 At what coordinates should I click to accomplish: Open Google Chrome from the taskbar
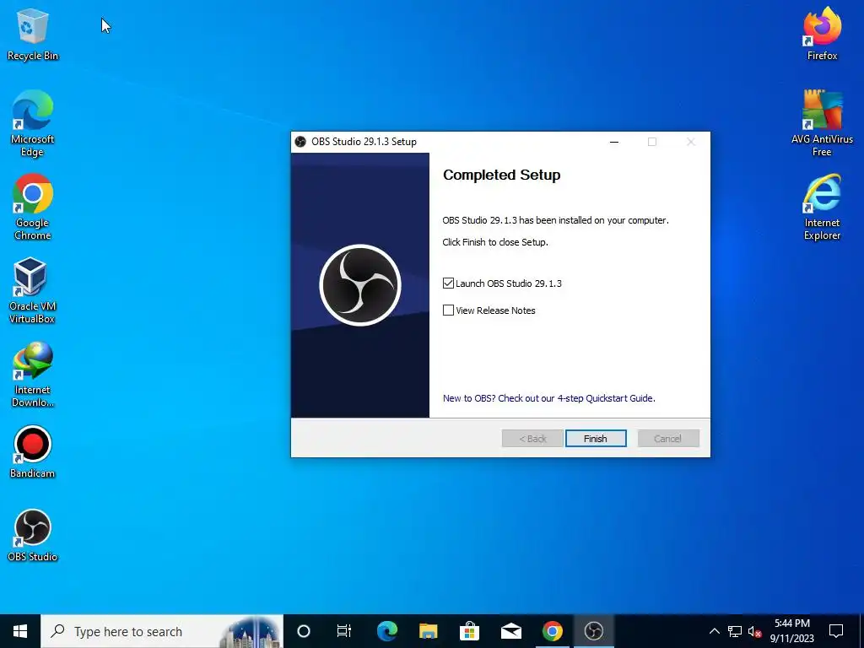552,631
